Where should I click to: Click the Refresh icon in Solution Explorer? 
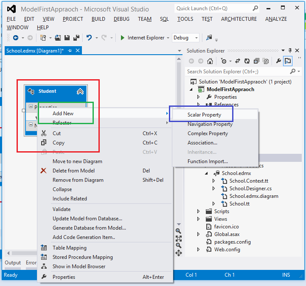247,61
